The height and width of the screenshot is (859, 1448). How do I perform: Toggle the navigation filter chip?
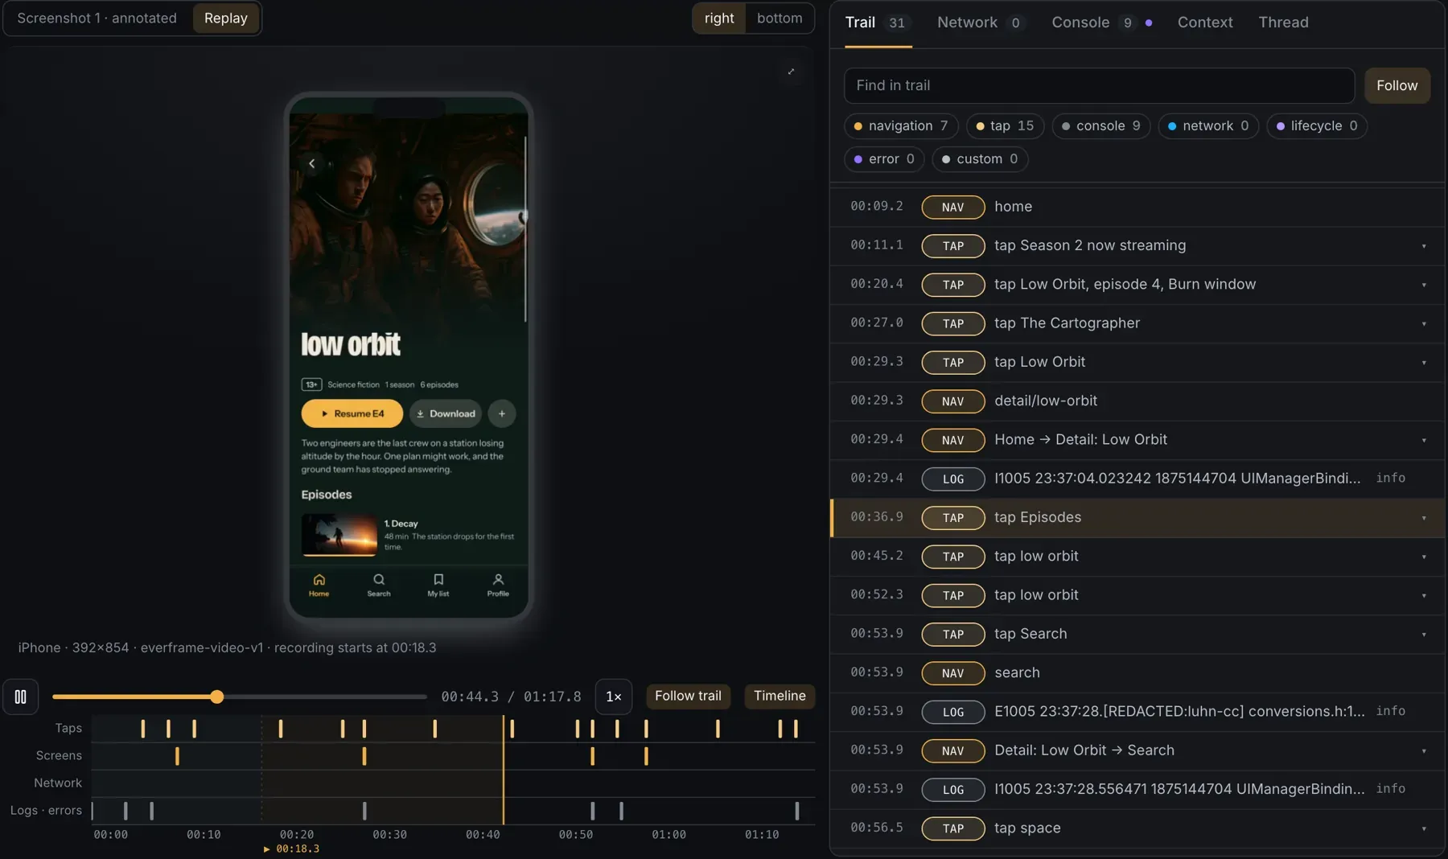[901, 126]
